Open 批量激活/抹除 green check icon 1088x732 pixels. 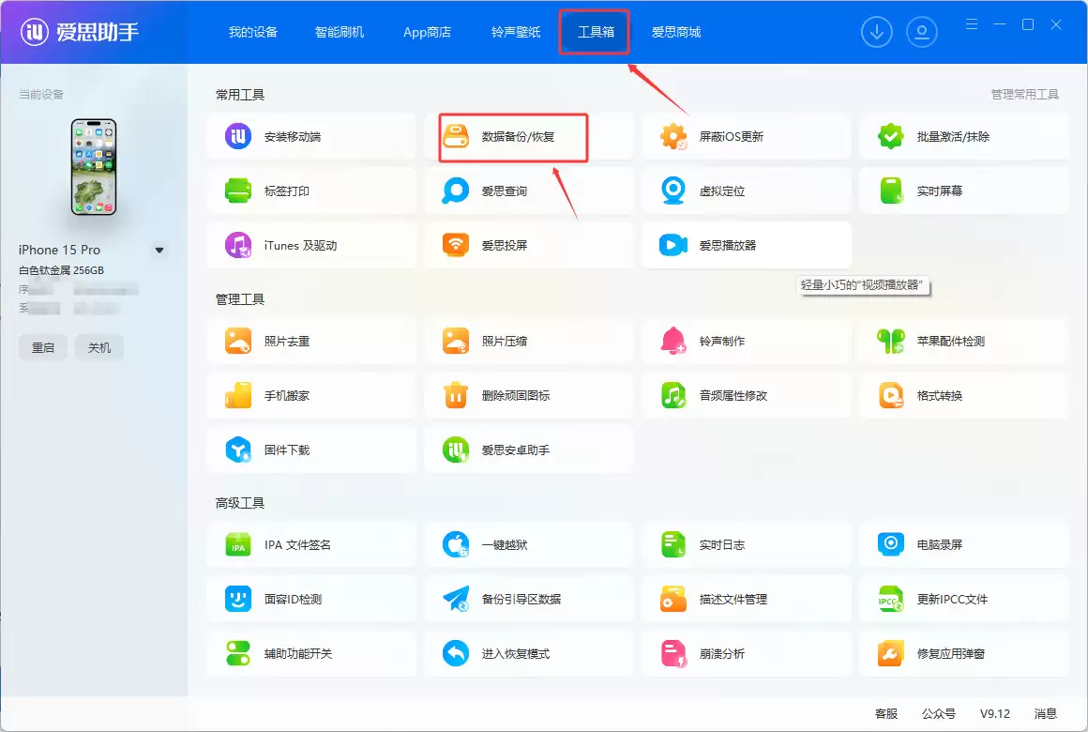pyautogui.click(x=891, y=136)
